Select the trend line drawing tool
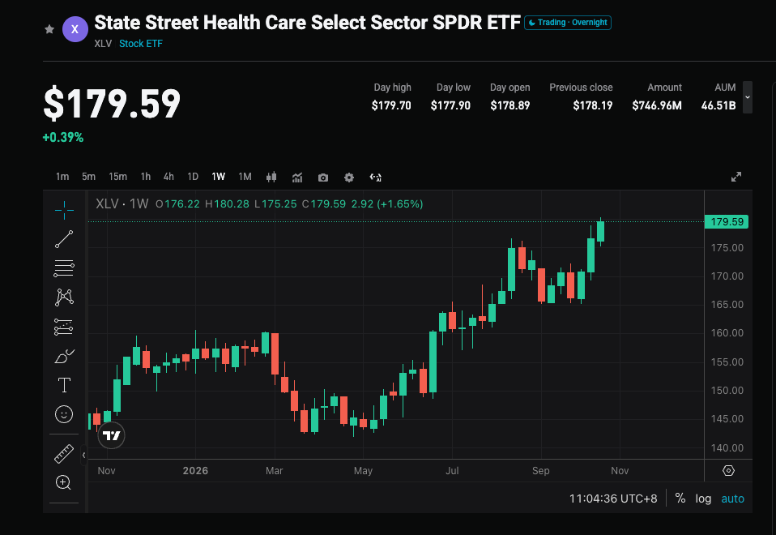 point(64,239)
